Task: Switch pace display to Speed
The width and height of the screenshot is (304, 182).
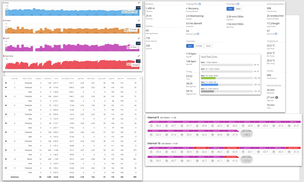Action: point(238,9)
